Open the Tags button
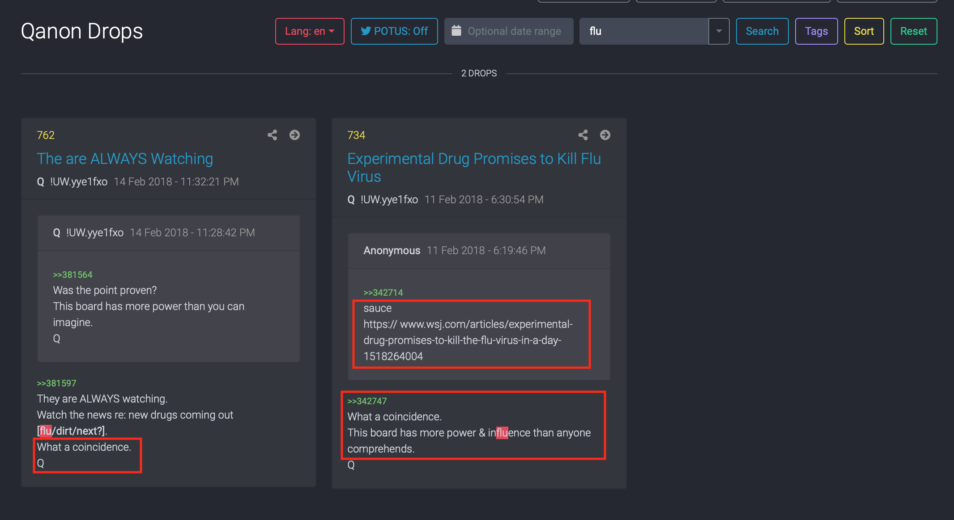 point(816,31)
